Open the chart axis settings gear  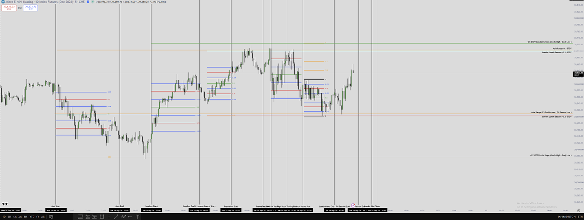(x=579, y=211)
